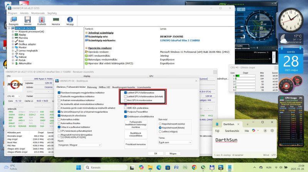Check Letiltott GPU-k felébresztése (bővített)
308x172 pixels.
tap(126, 97)
